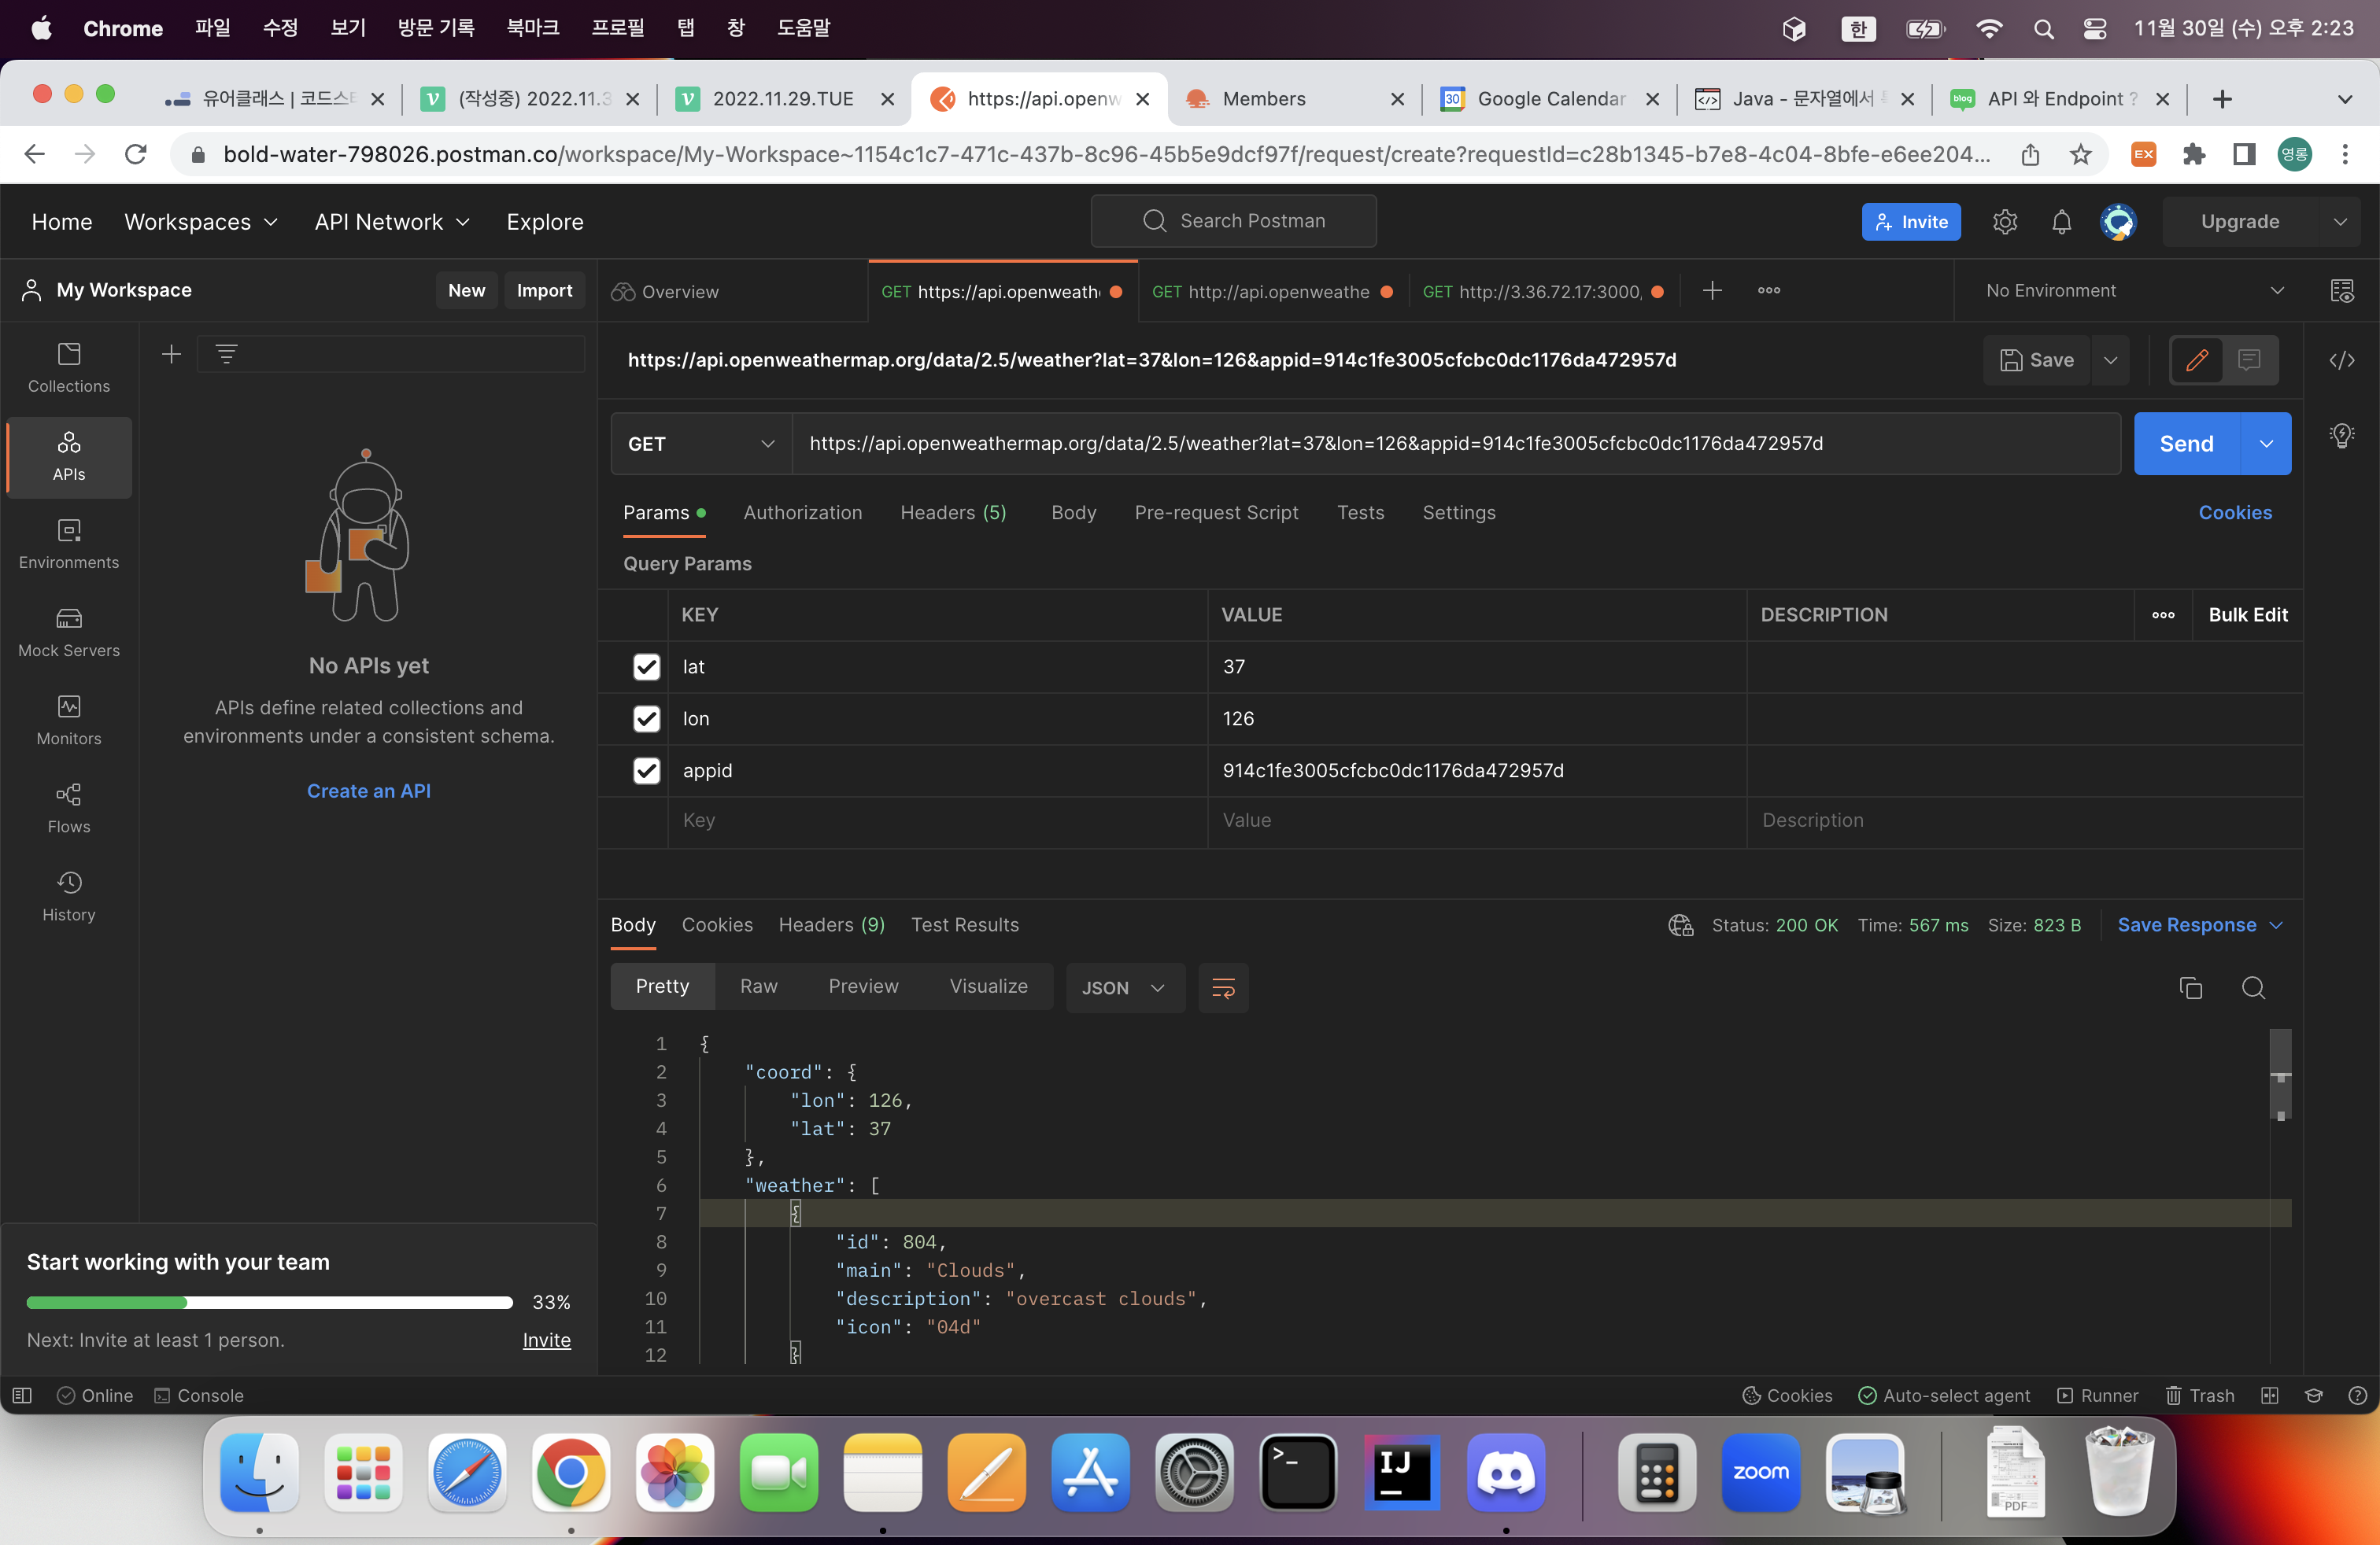Screen dimensions: 2380x1545
Task: Copy response body to clipboard
Action: [2191, 987]
